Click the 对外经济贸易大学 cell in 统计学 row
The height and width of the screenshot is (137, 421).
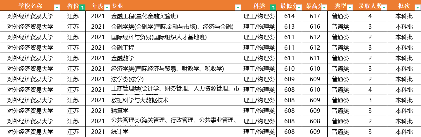(x=30, y=132)
